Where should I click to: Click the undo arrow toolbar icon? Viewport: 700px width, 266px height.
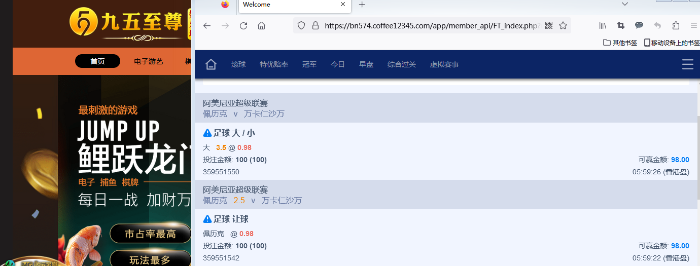point(657,25)
